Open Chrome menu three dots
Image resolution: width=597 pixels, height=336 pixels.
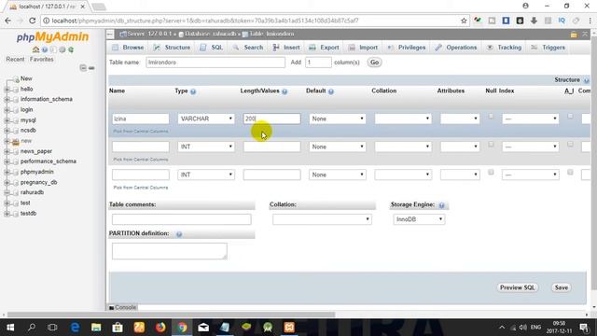[x=590, y=21]
